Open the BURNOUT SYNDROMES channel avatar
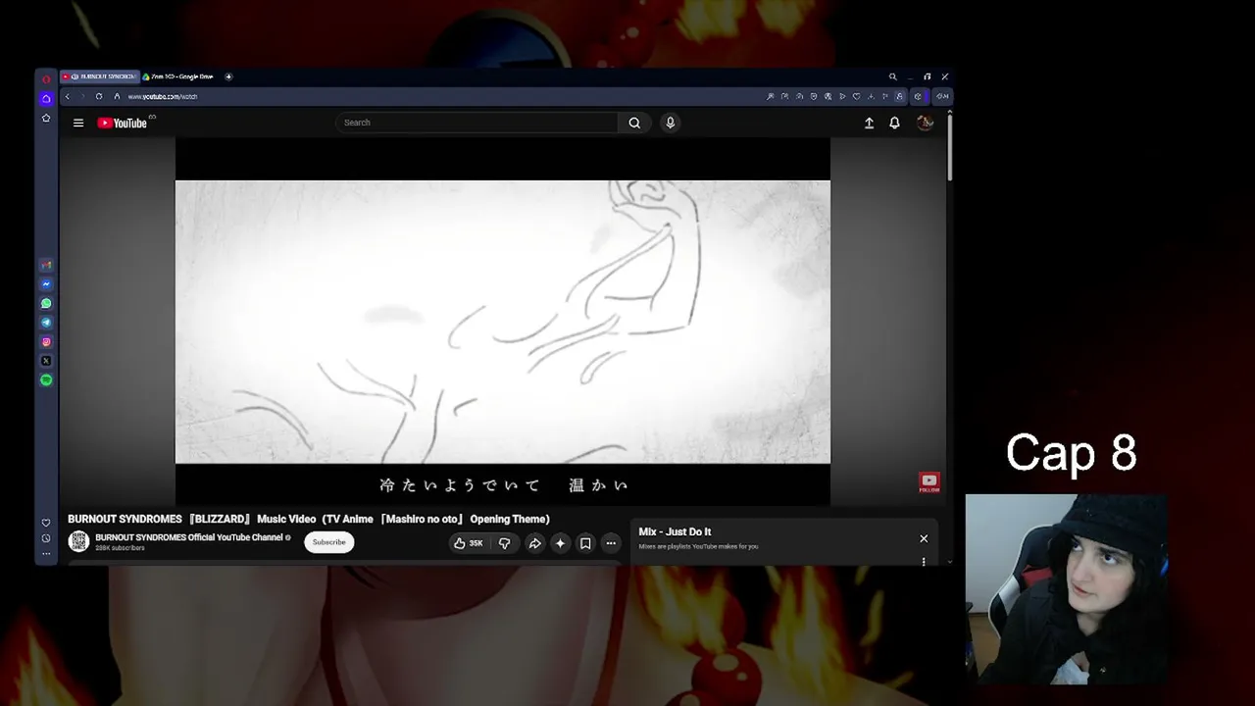The image size is (1255, 706). pos(78,541)
